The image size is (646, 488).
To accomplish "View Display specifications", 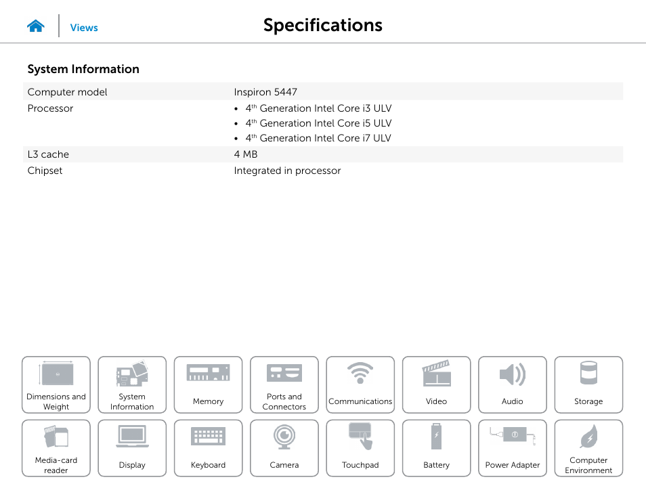I will 132,448.
